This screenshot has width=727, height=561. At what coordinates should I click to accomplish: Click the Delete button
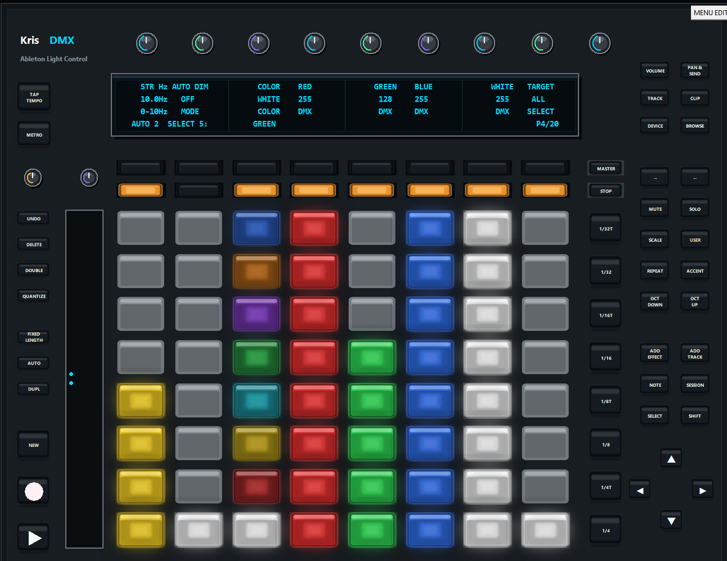point(34,245)
